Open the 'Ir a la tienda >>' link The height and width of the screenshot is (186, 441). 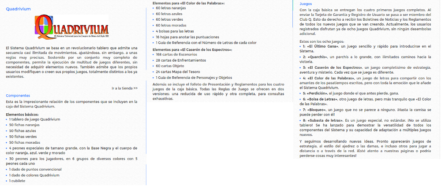point(125,88)
